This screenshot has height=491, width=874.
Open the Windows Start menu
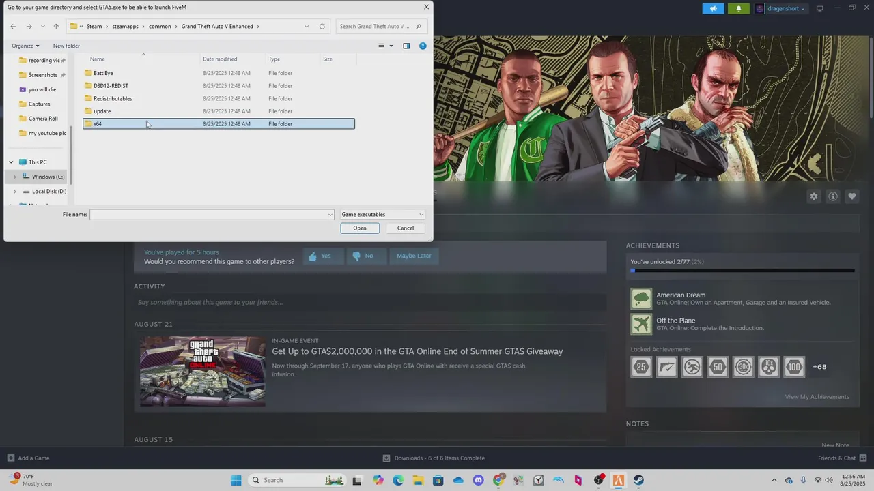click(236, 480)
